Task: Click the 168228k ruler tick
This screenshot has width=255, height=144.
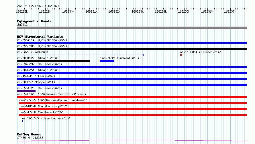Action: 22,11
